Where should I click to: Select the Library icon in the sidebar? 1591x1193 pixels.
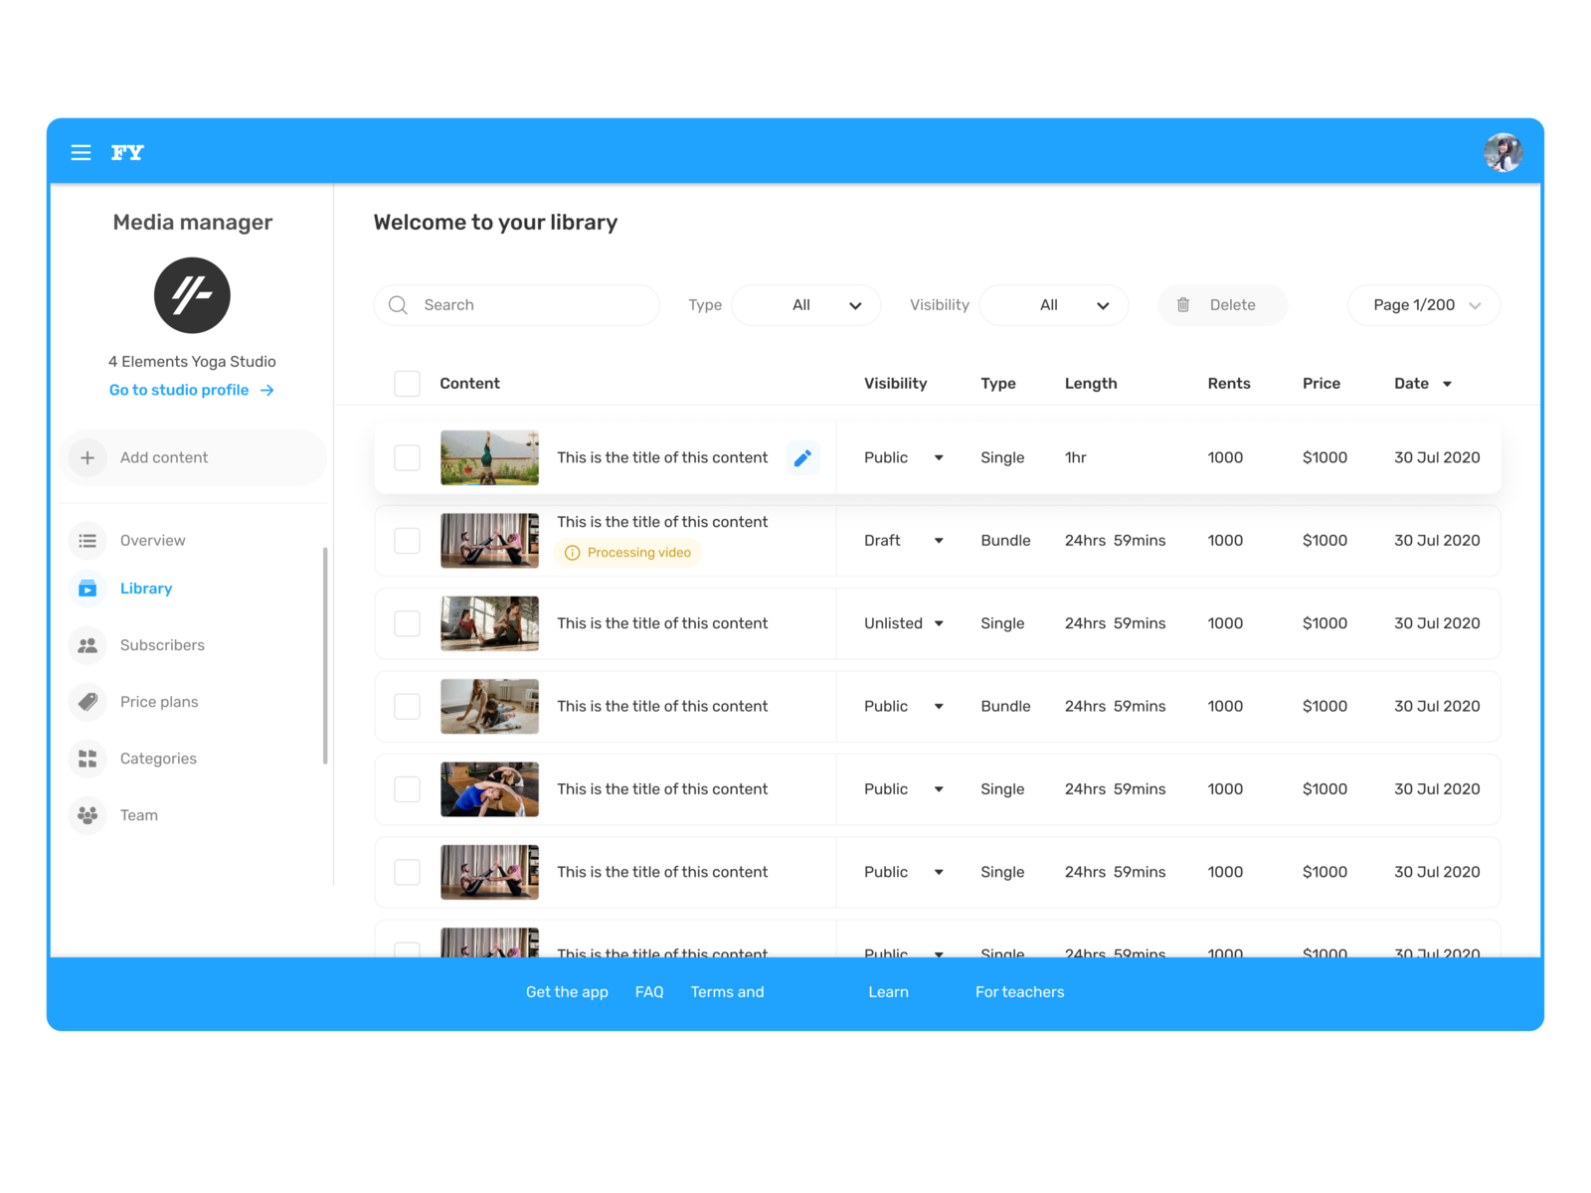coord(88,589)
